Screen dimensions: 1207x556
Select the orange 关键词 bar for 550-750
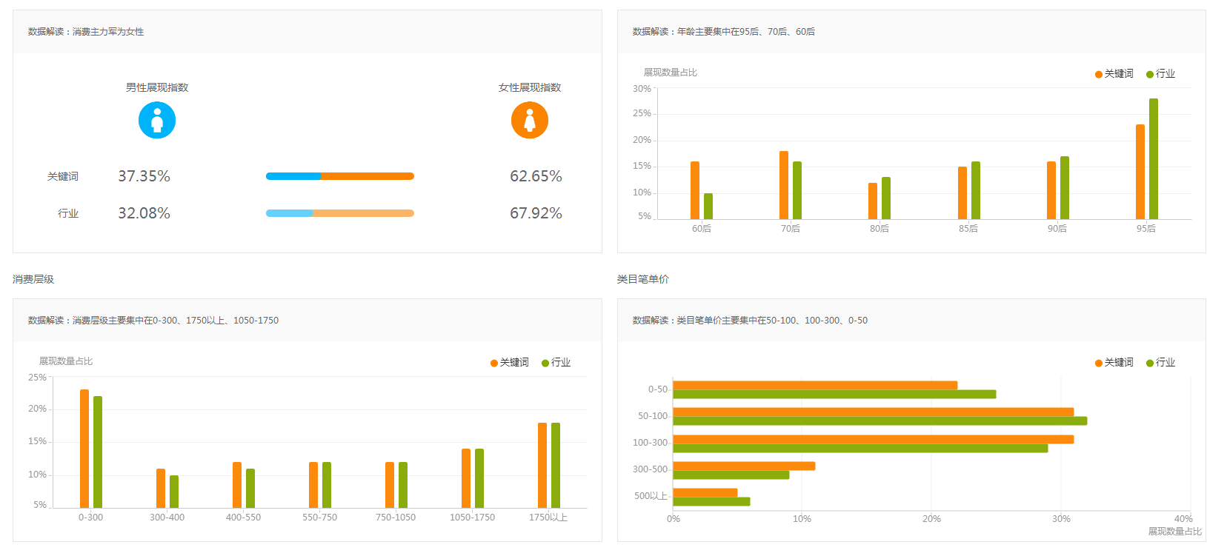(313, 485)
